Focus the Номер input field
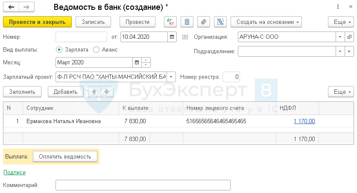 81,37
